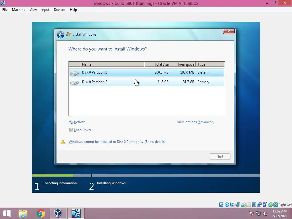This screenshot has width=292, height=219.
Task: Open the Machine menu
Action: (x=19, y=10)
